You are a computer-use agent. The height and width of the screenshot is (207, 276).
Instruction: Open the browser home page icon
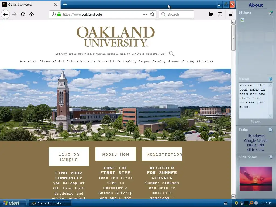click(x=32, y=14)
